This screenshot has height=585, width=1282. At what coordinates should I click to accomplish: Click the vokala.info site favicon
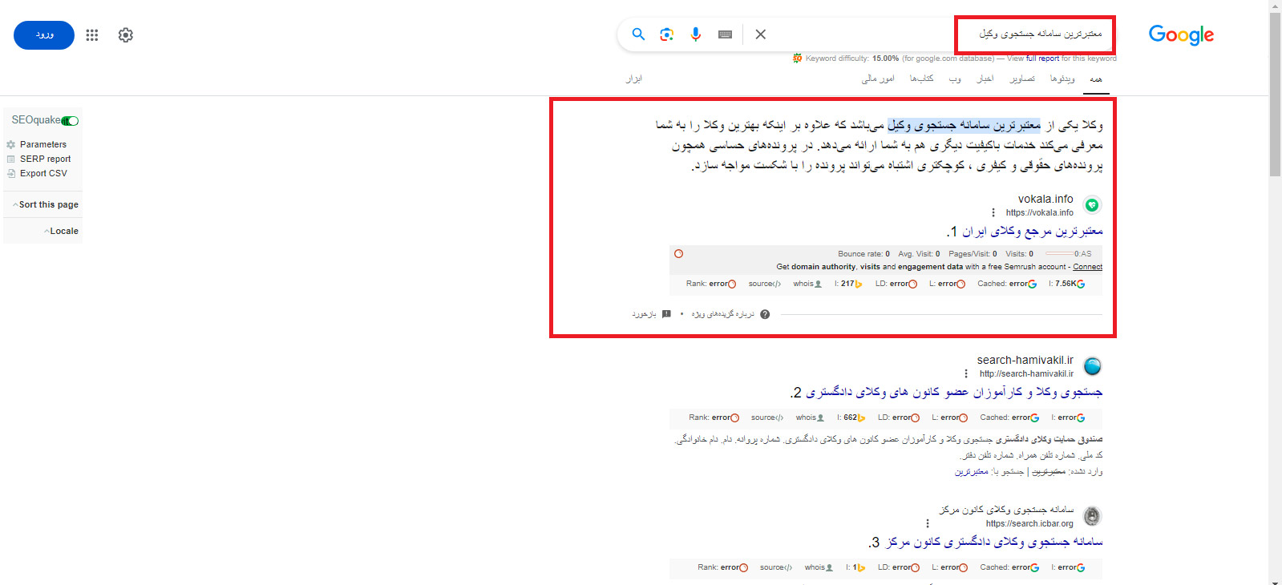[x=1092, y=205]
